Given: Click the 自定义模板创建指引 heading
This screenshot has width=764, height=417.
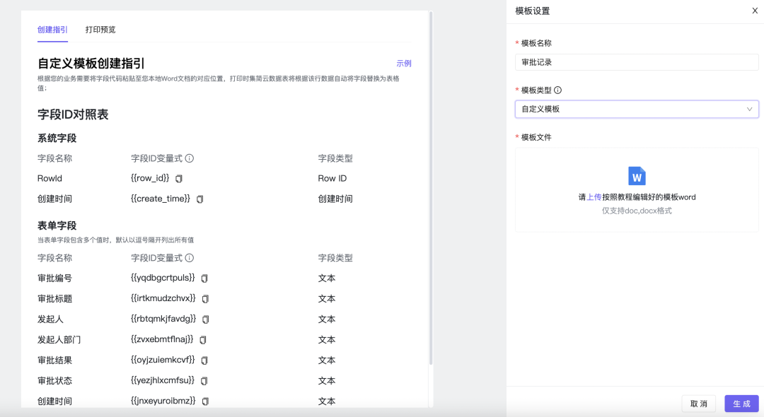Looking at the screenshot, I should click(91, 63).
